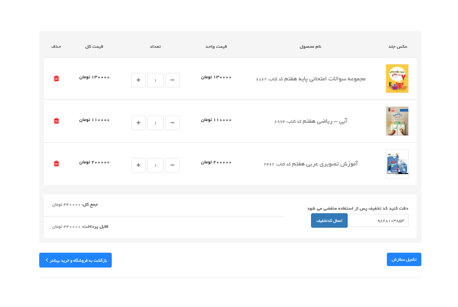Increase quantity of Arabic learning book
Viewport: 458px width, 307px height.
point(138,165)
